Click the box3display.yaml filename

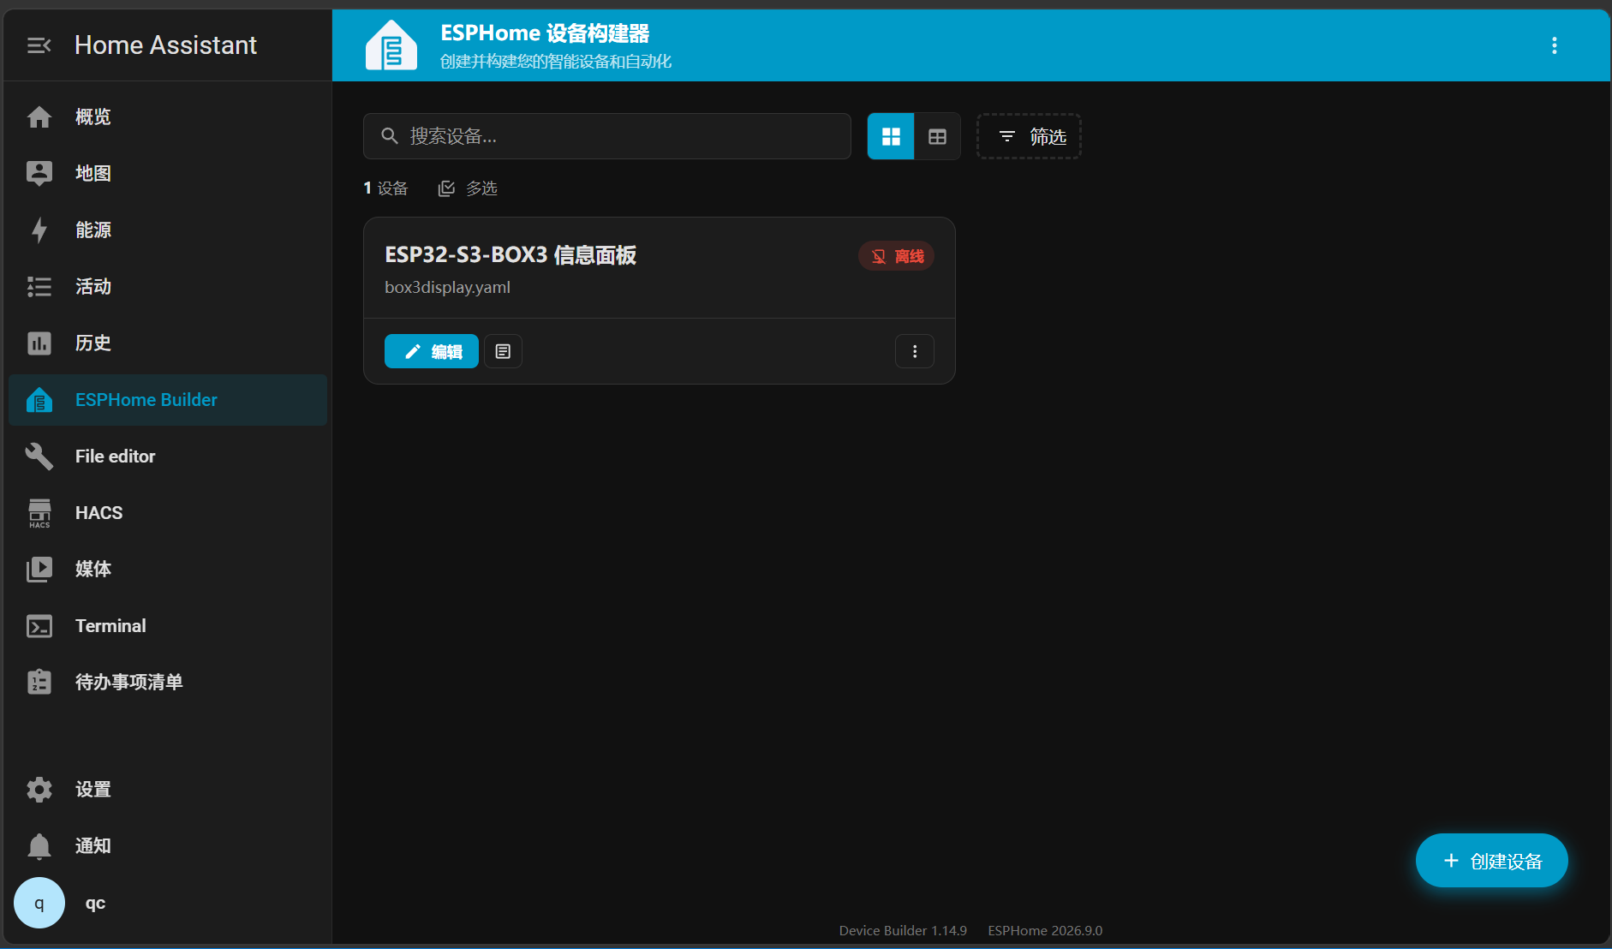447,288
